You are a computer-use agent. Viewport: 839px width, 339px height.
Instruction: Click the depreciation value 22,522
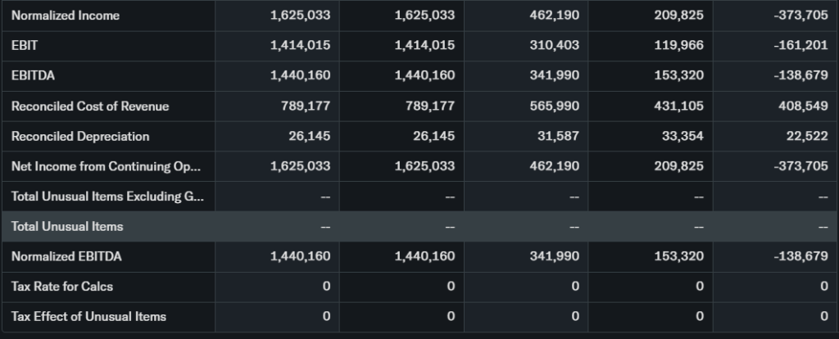[810, 136]
